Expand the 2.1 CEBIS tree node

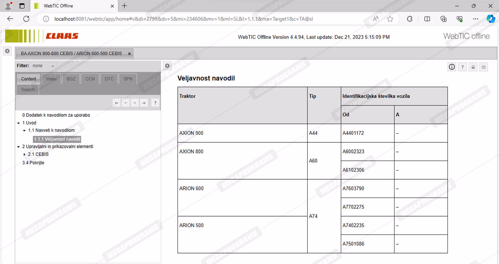point(24,154)
